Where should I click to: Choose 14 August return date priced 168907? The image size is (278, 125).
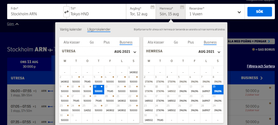206,89
